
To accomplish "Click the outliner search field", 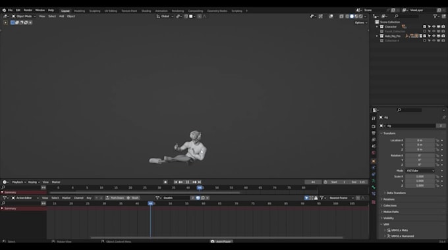I will (x=406, y=16).
